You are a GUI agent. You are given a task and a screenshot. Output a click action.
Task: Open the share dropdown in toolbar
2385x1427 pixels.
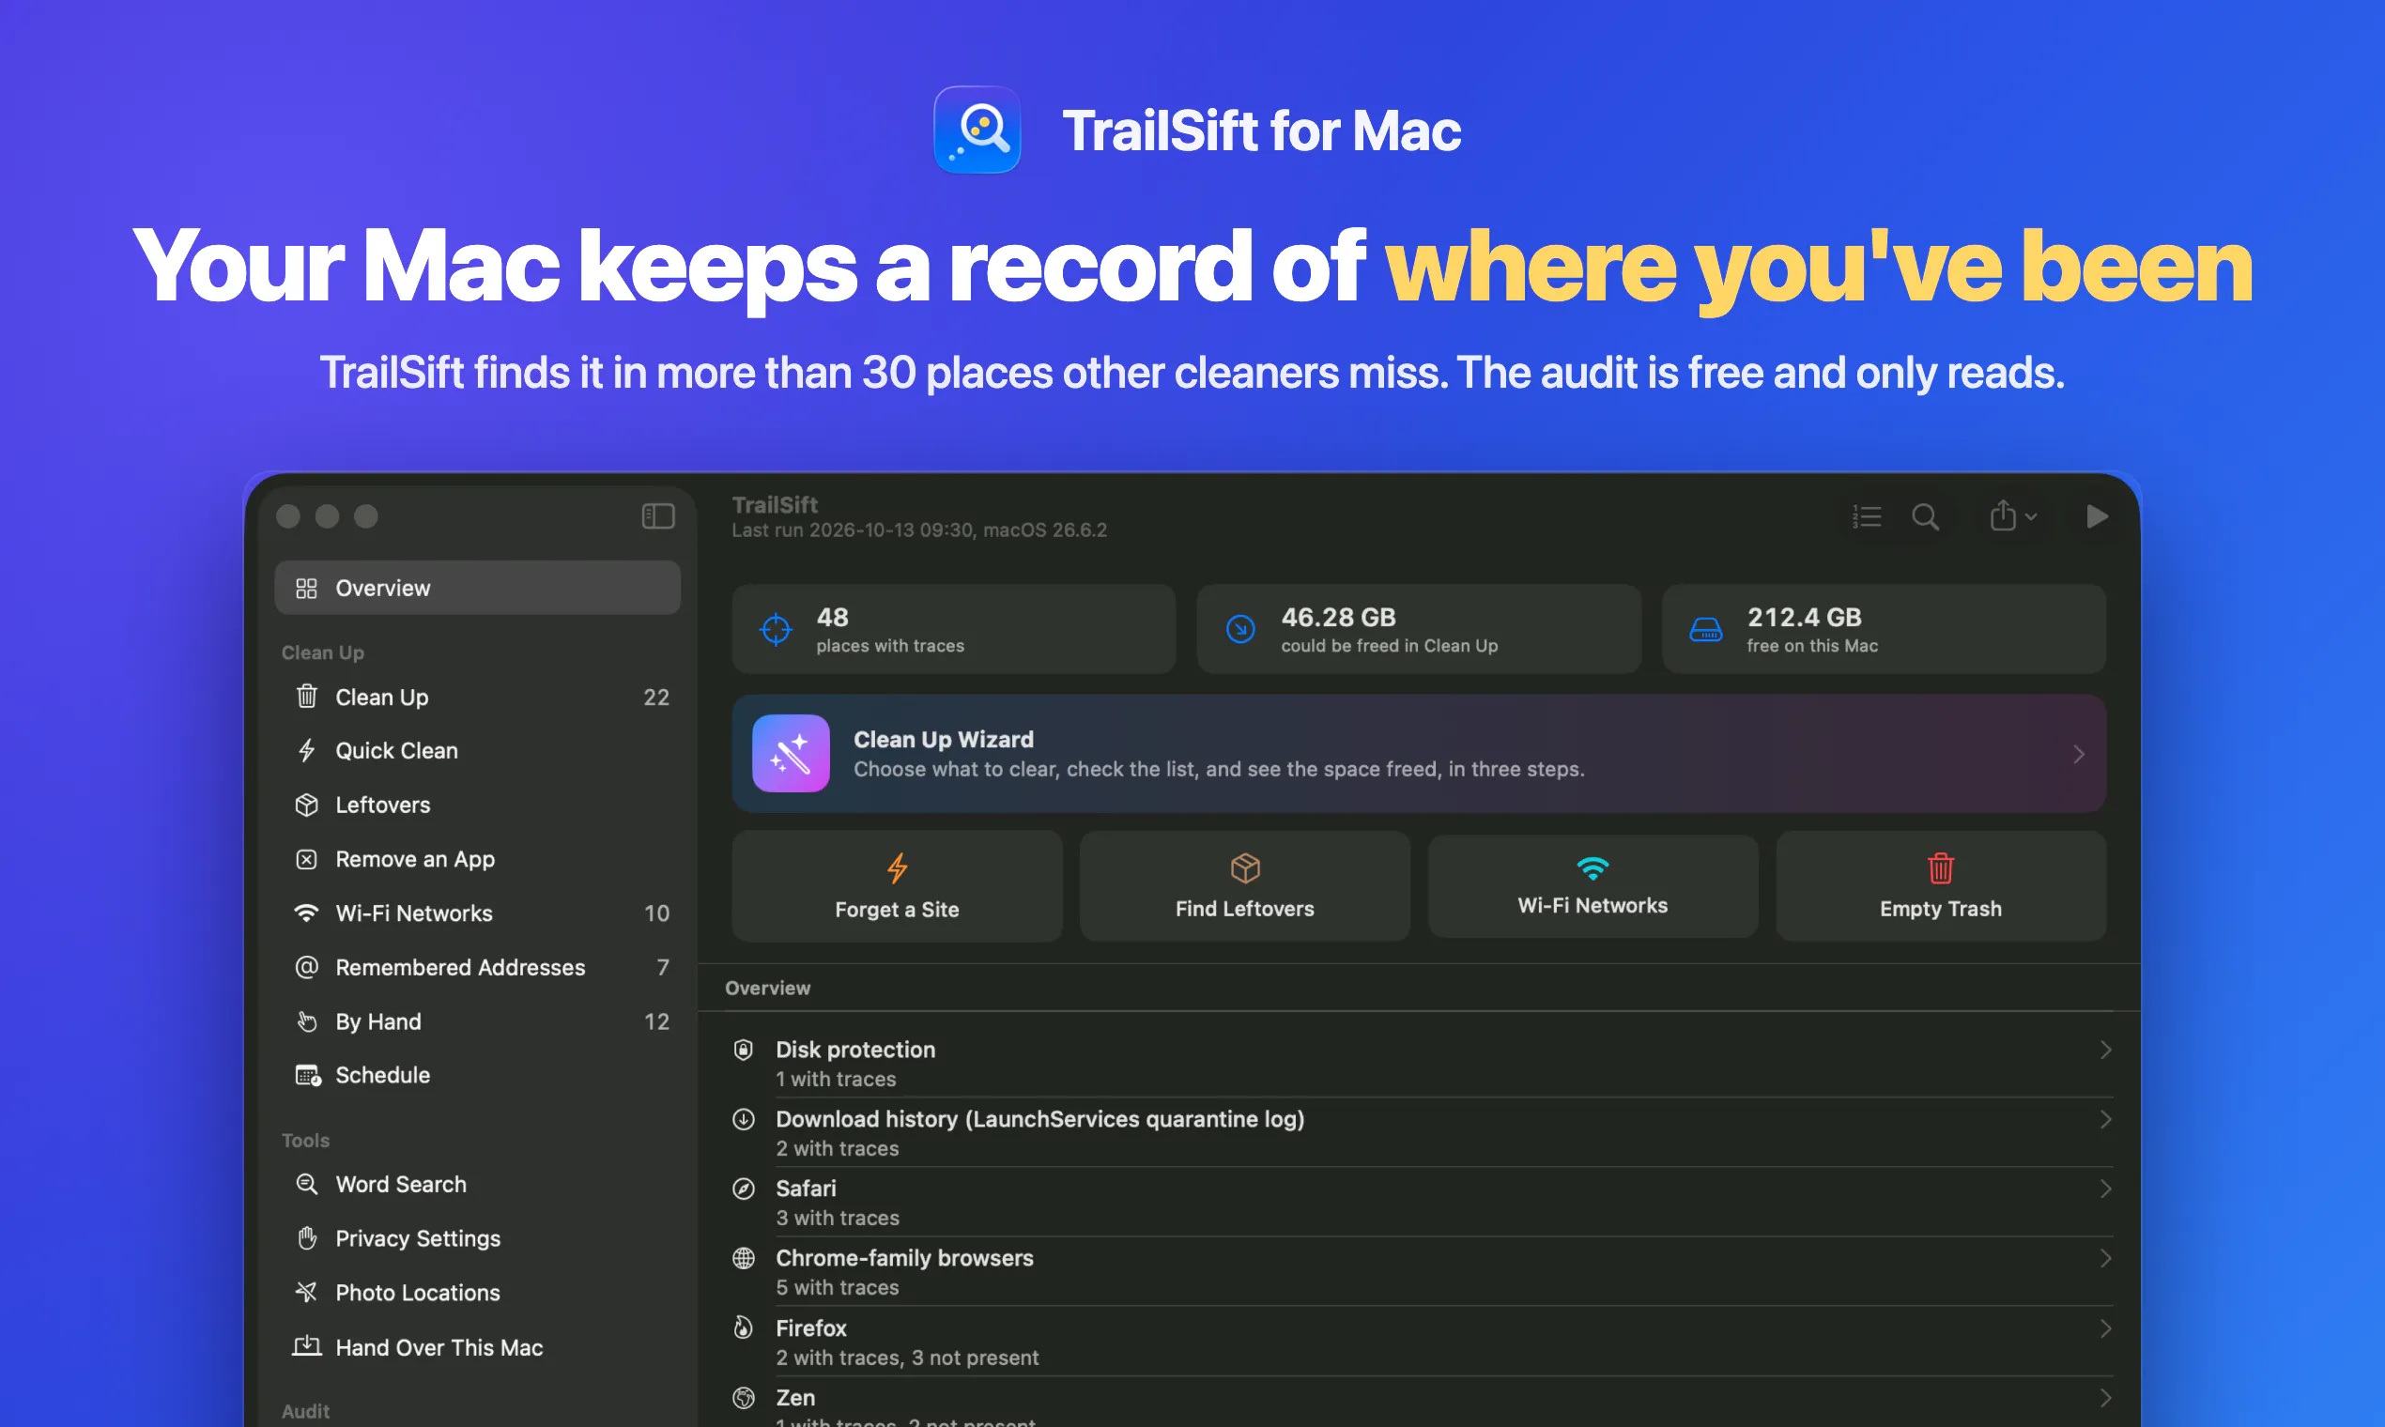[2014, 516]
